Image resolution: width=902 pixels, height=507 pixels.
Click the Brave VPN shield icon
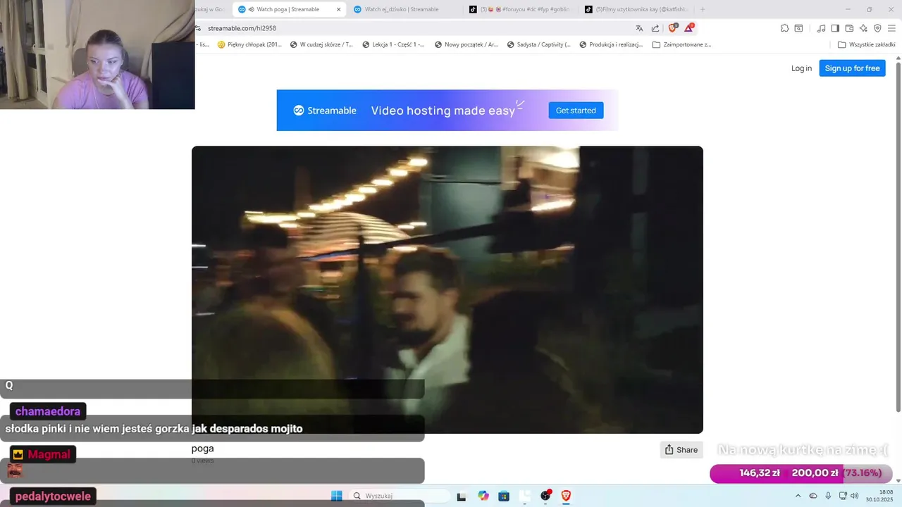pos(877,28)
